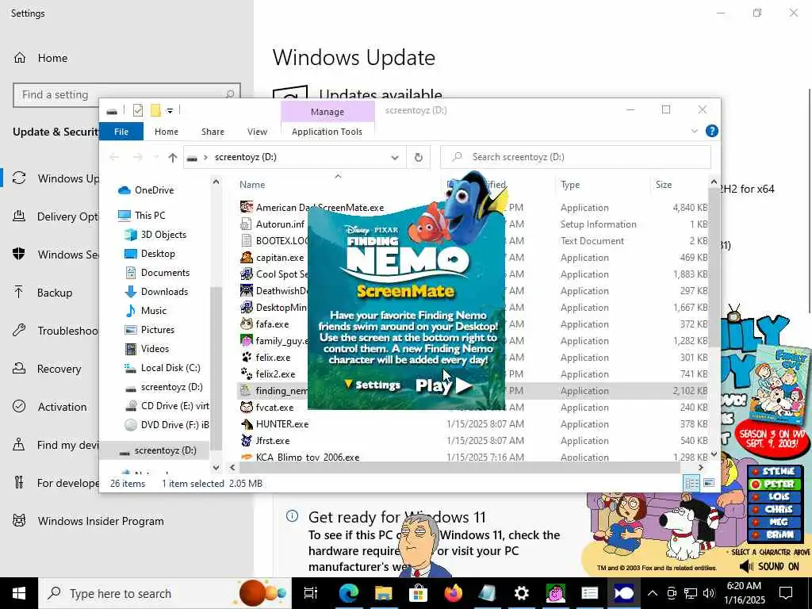Select the Meg character button

(774, 522)
